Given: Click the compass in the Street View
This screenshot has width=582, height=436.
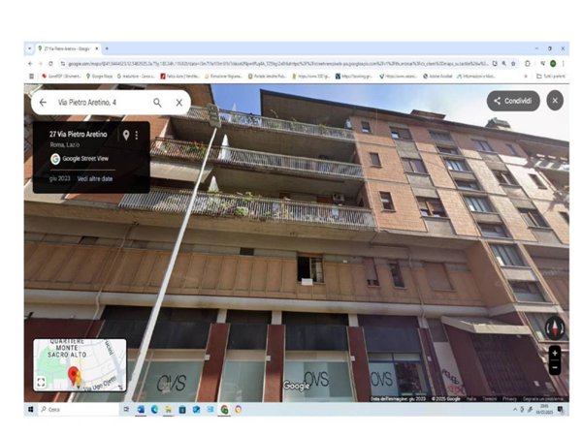Looking at the screenshot, I should (554, 327).
